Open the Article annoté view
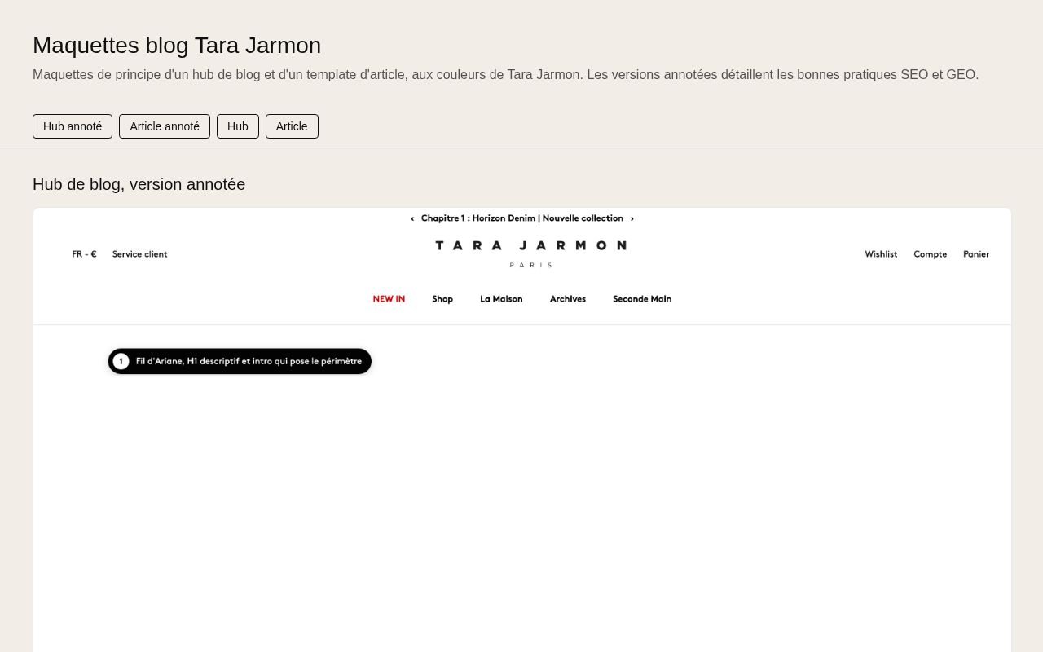Viewport: 1043px width, 652px height. [165, 126]
